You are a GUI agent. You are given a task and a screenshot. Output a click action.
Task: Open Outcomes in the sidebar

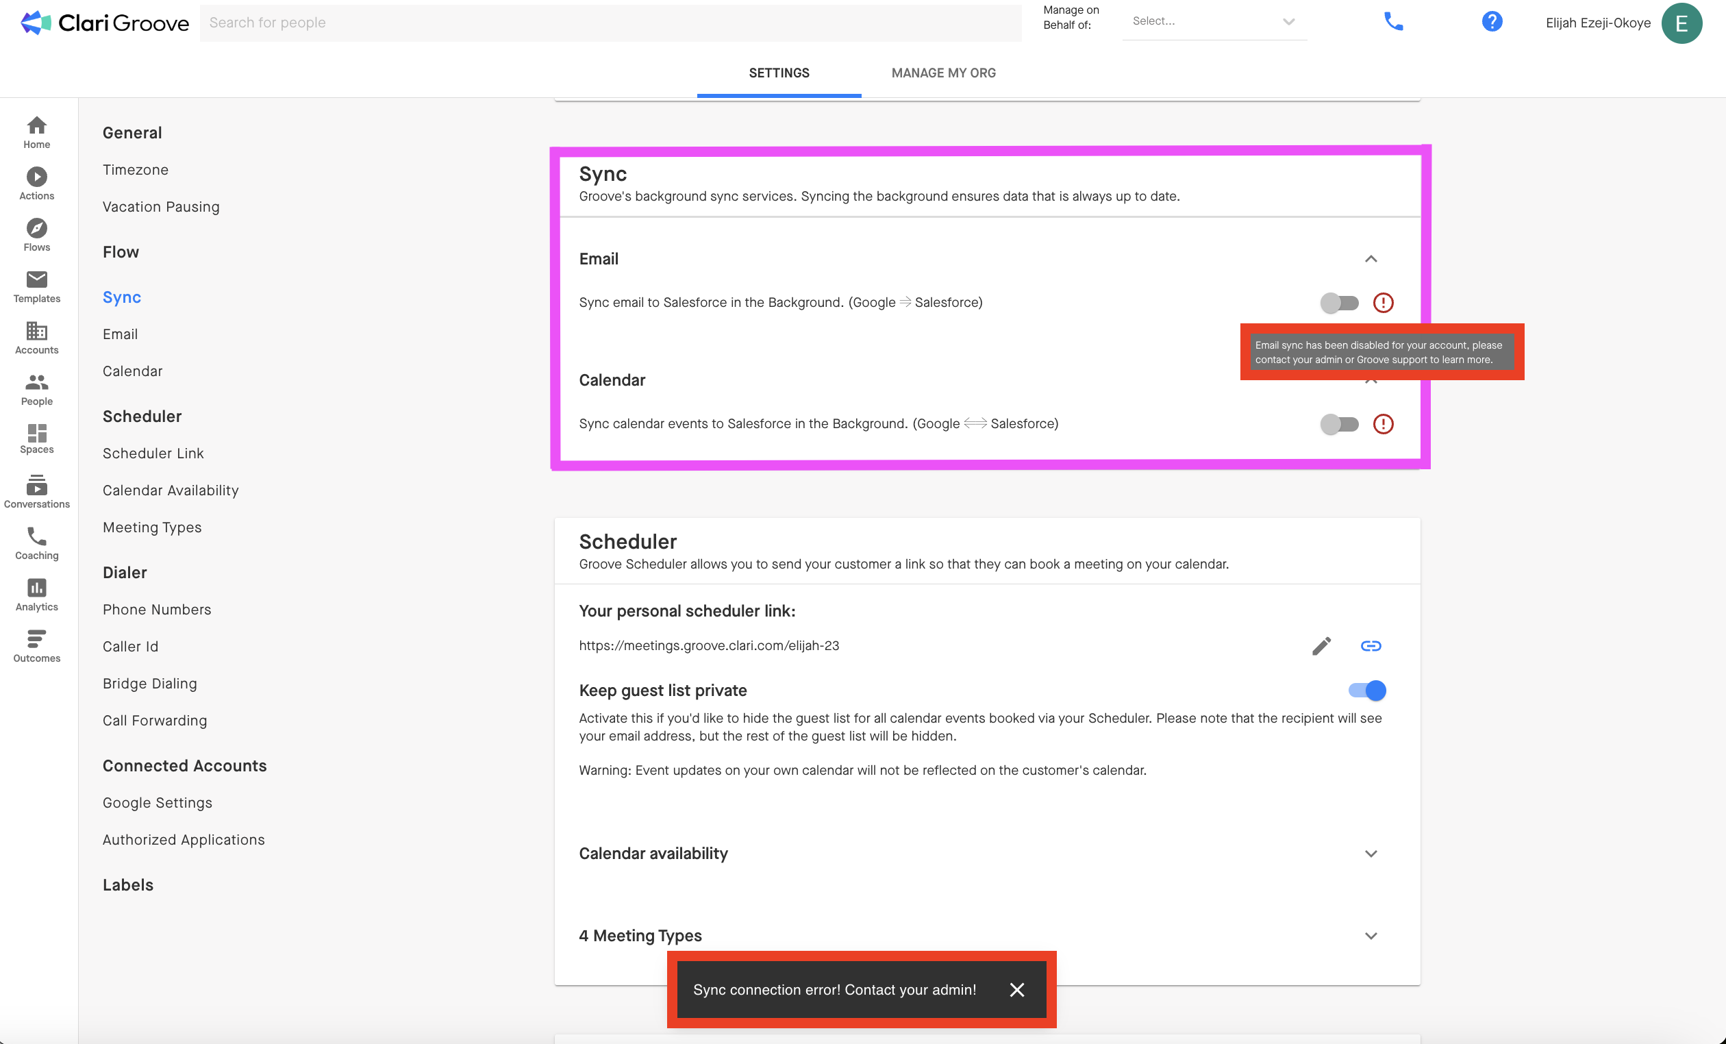36,645
